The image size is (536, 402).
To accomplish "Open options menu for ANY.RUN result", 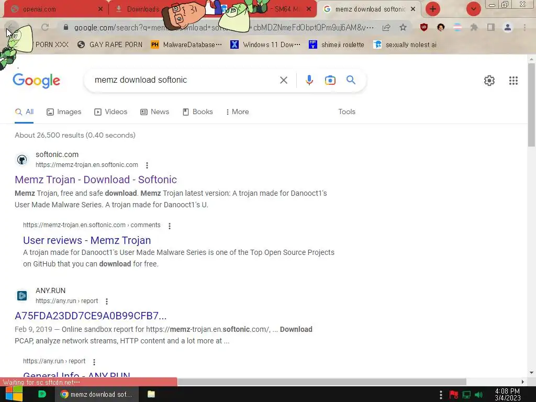I will click(x=107, y=301).
